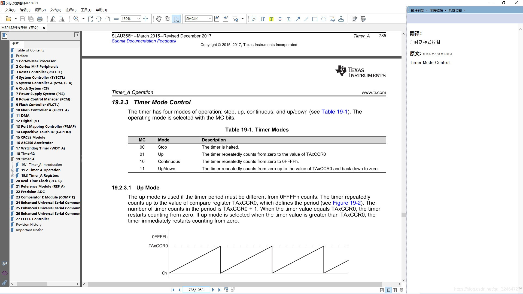Rotate page counterclockwise icon
The image size is (523, 294).
pyautogui.click(x=53, y=19)
